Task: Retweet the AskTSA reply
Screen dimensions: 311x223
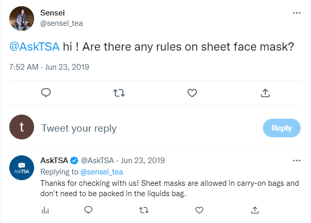Action: click(x=145, y=210)
